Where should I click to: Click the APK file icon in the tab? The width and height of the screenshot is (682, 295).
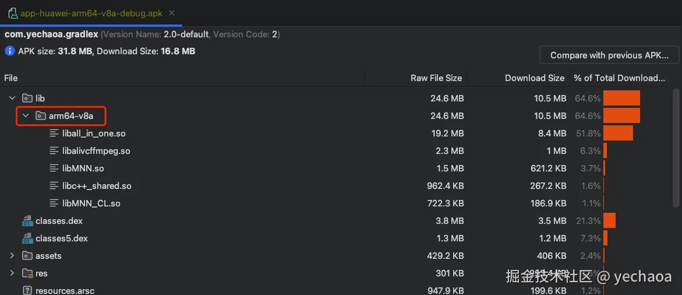(13, 13)
